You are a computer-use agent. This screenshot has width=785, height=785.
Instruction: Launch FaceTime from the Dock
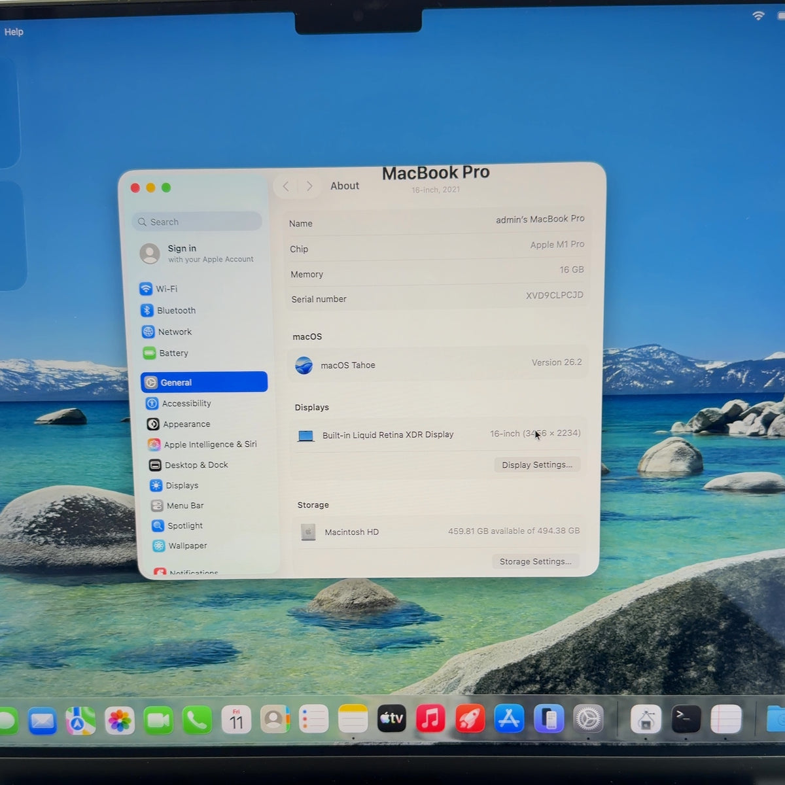click(x=158, y=720)
